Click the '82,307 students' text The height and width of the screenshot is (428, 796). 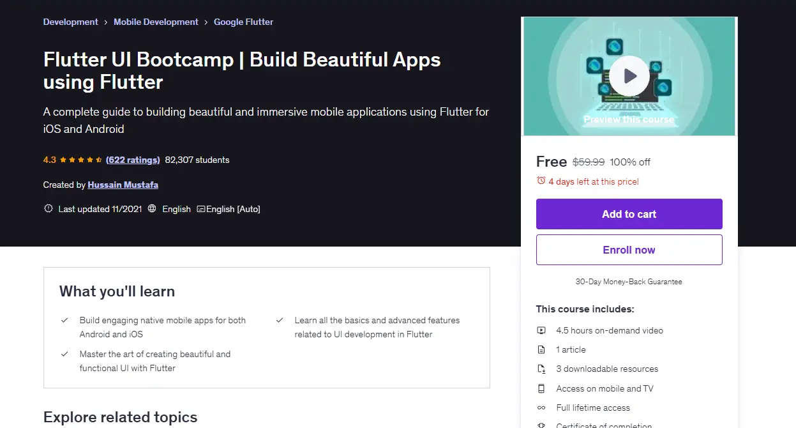click(197, 160)
